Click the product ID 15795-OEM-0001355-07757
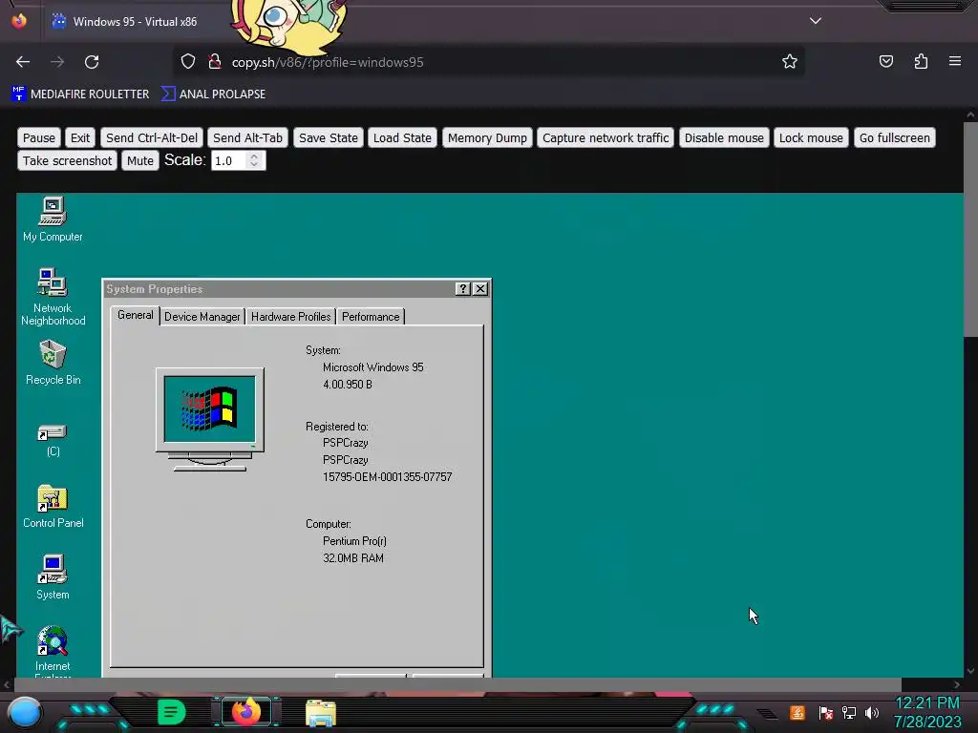 pos(388,477)
